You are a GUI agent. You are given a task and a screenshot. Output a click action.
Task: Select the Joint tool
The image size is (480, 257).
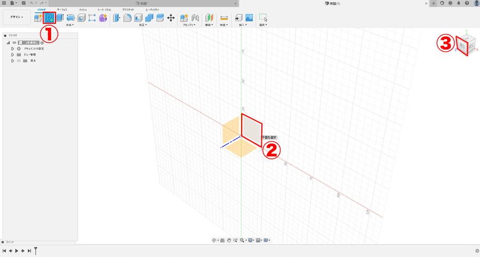(195, 18)
